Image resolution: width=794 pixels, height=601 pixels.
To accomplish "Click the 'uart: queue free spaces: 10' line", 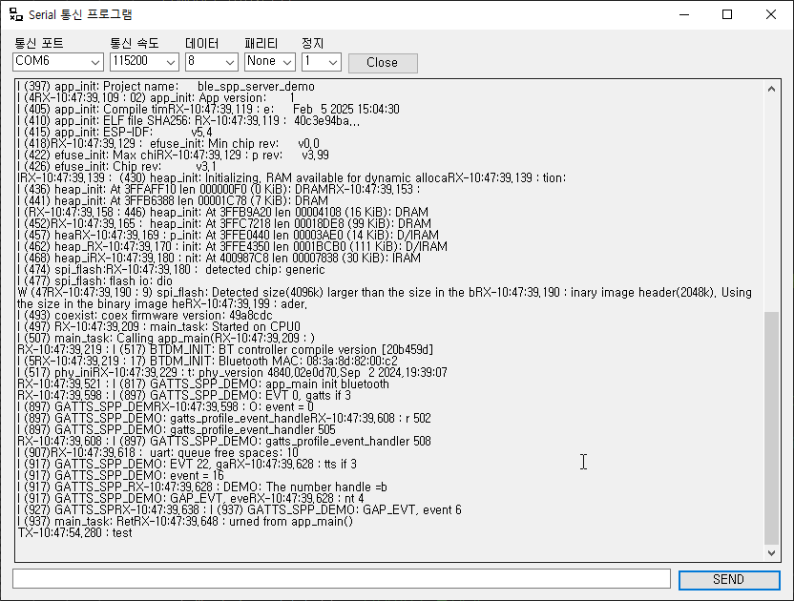I will tap(158, 452).
